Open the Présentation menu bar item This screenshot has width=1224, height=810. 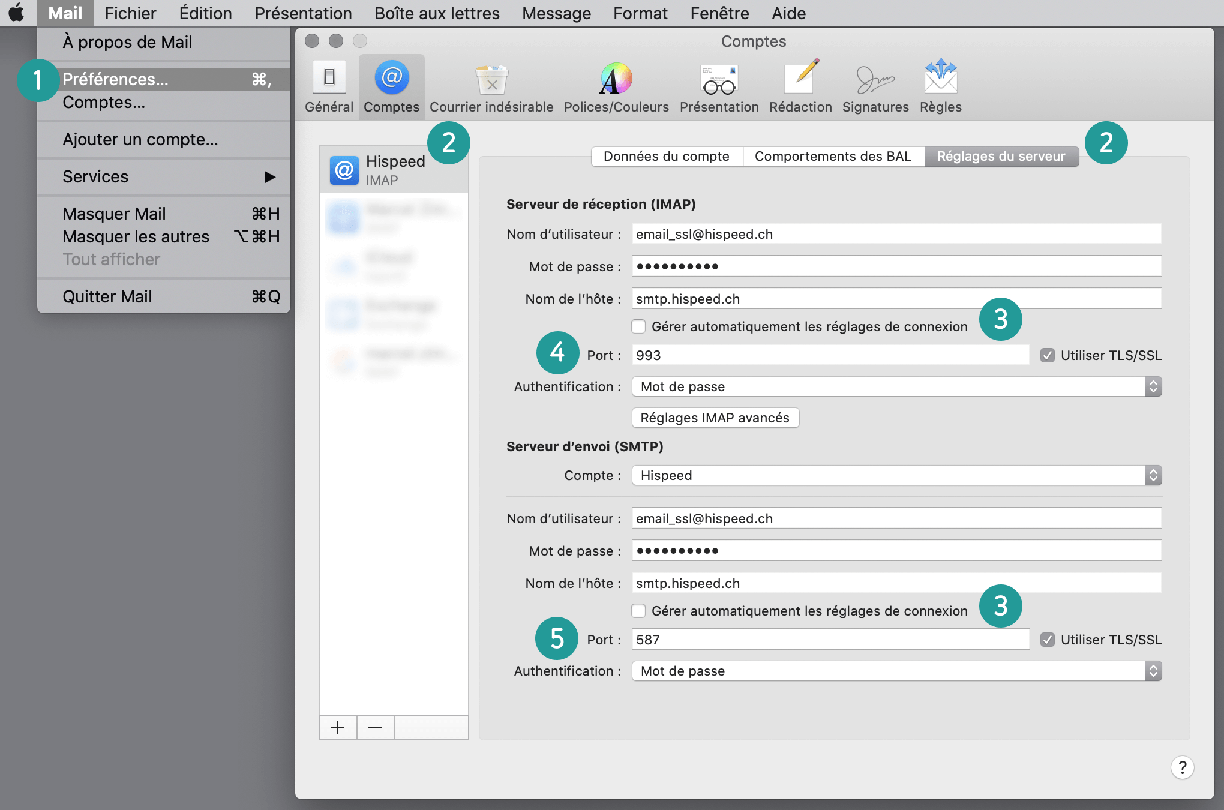click(x=303, y=13)
